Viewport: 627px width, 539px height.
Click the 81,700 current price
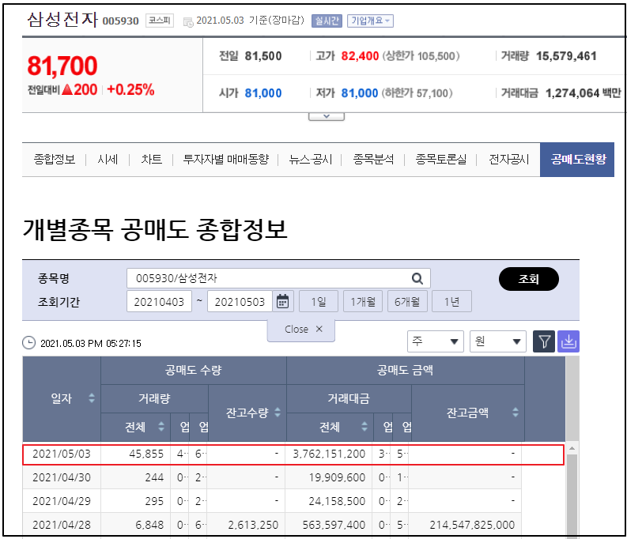[x=62, y=66]
